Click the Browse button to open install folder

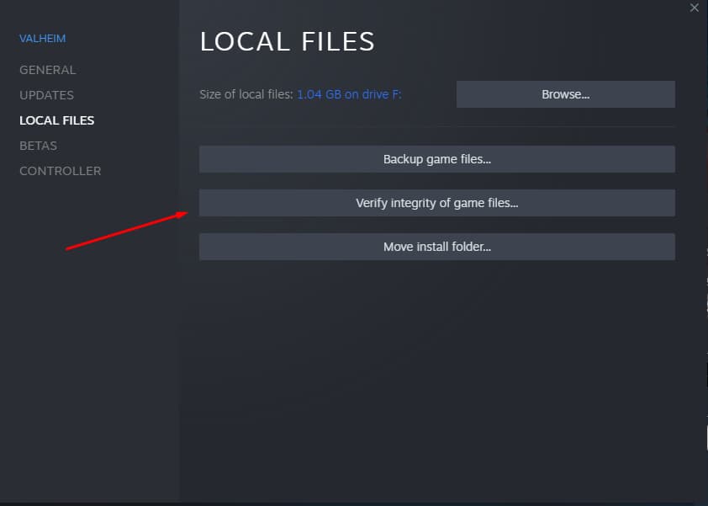(565, 93)
